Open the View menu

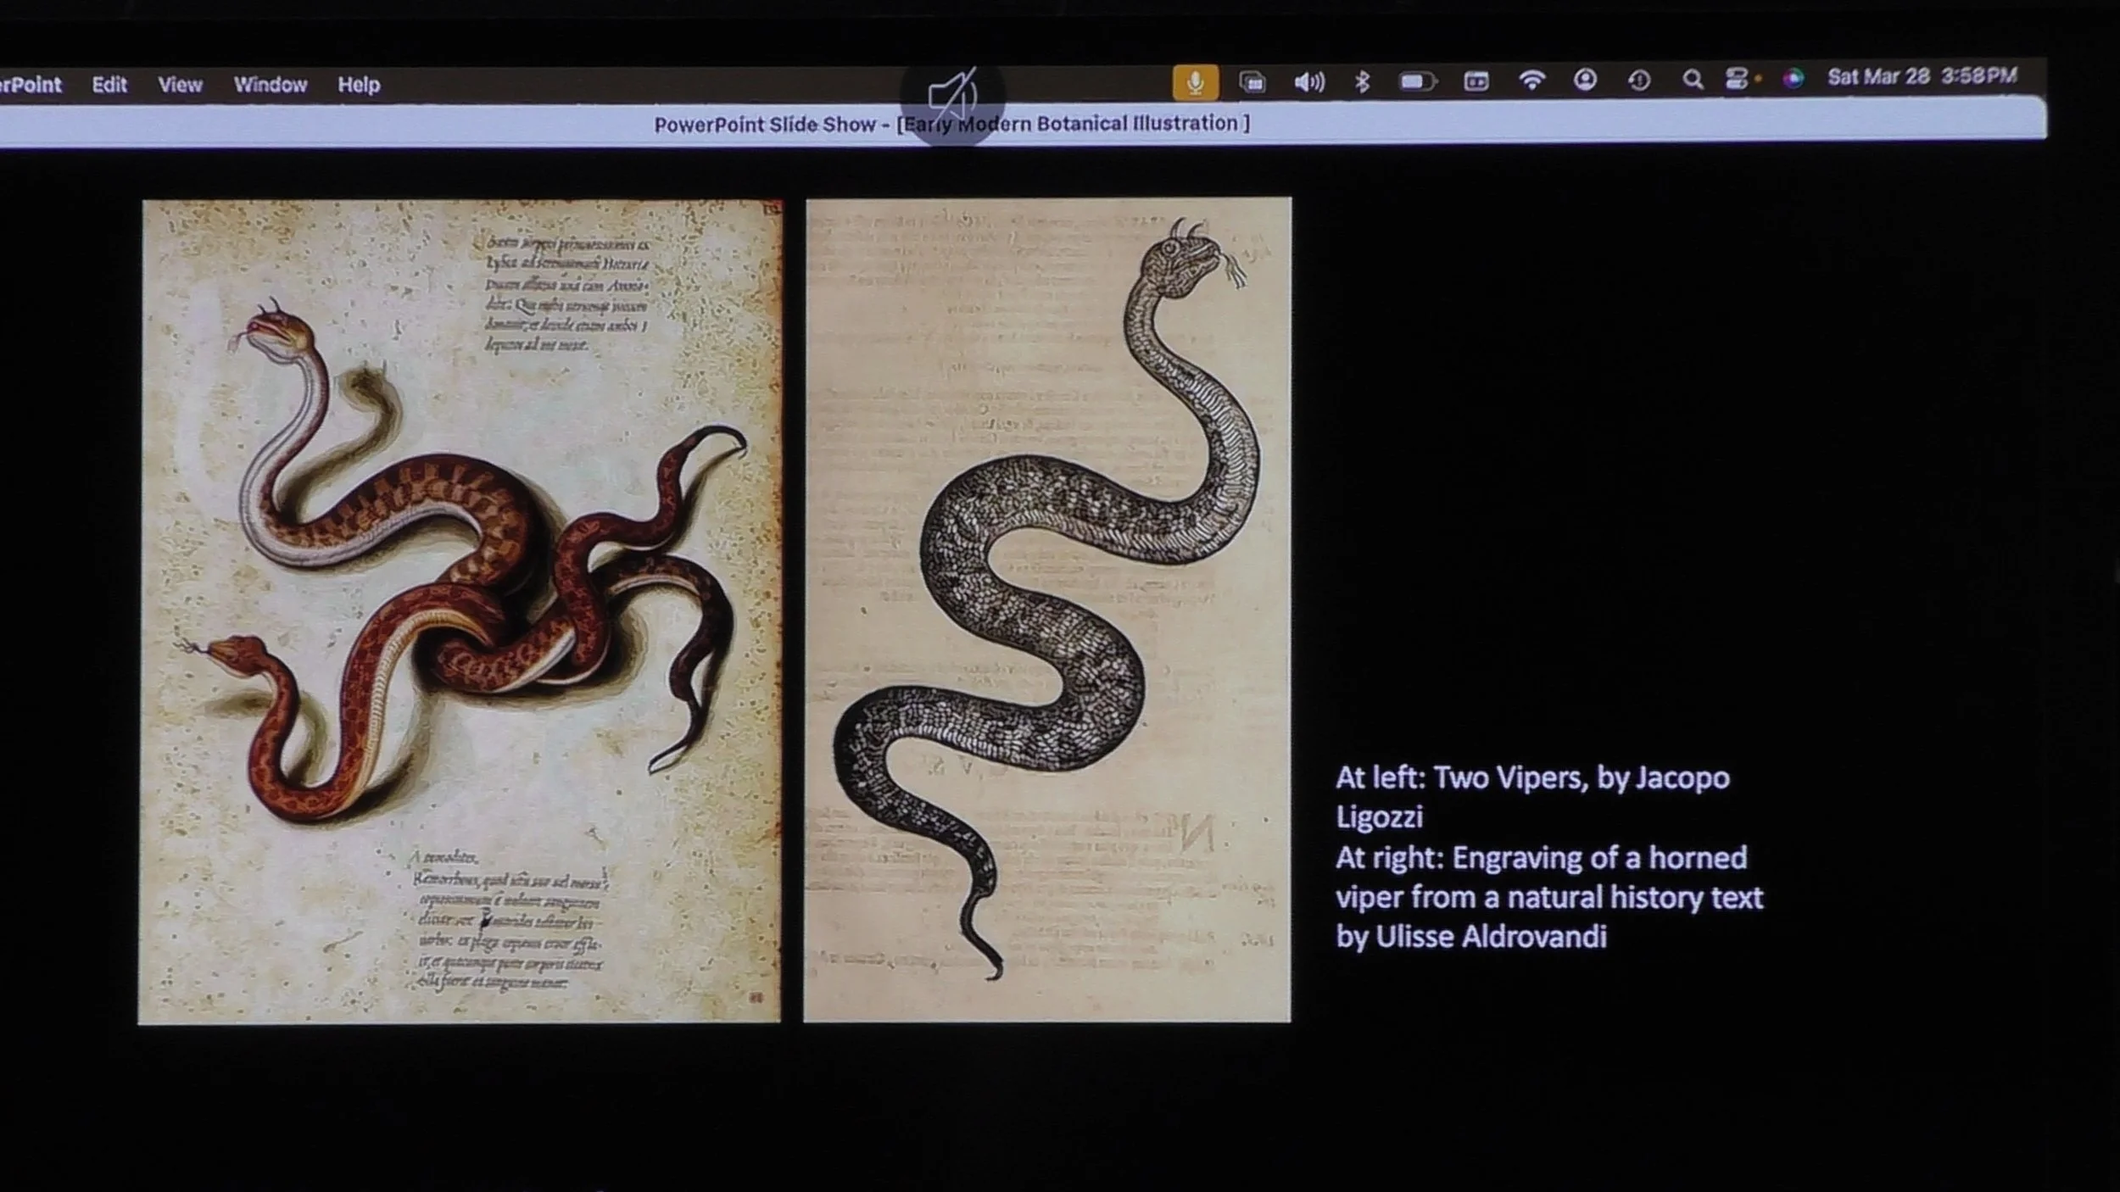pyautogui.click(x=180, y=85)
